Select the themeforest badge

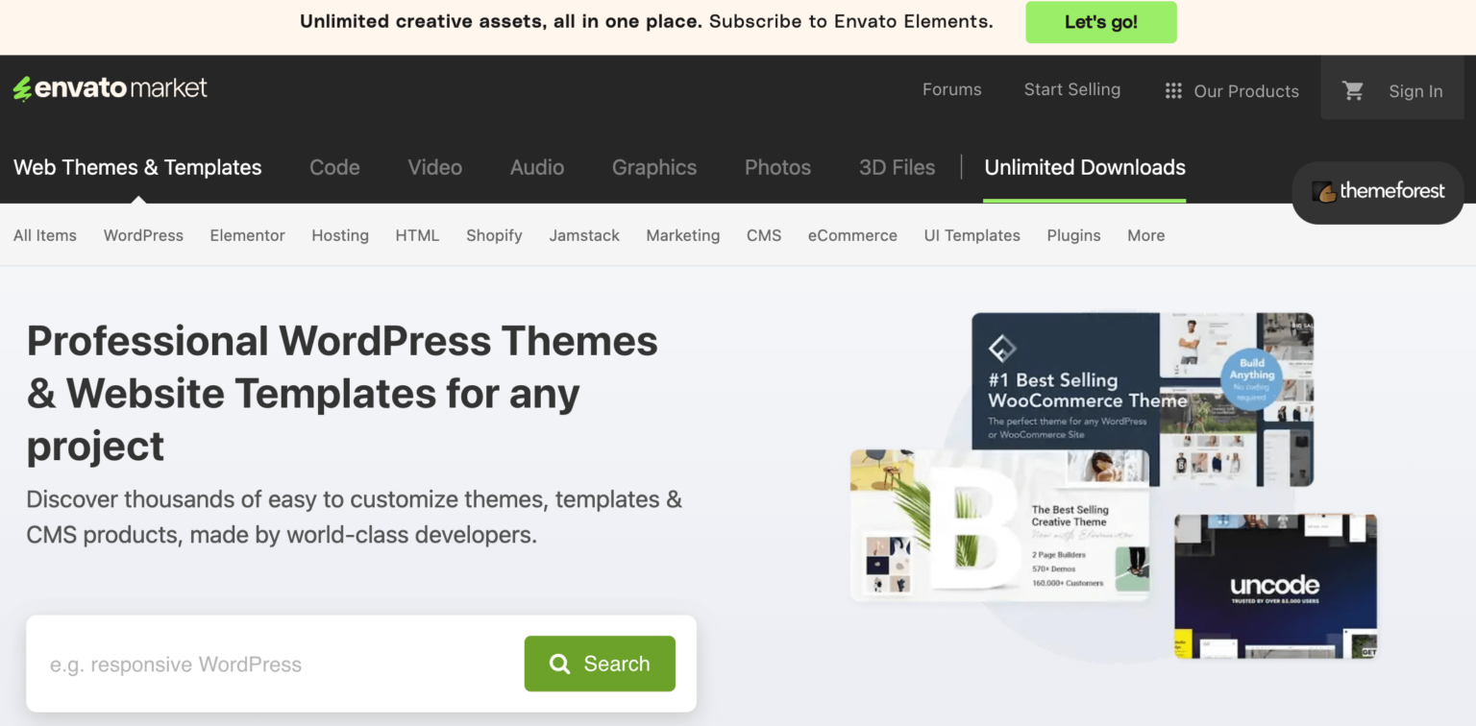tap(1378, 192)
